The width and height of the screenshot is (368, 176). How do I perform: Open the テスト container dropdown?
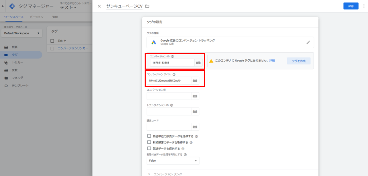coord(68,8)
